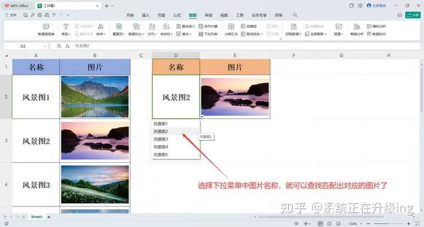Select 风景图1 in the dropdown list
This screenshot has height=227, width=424.
pyautogui.click(x=175, y=123)
